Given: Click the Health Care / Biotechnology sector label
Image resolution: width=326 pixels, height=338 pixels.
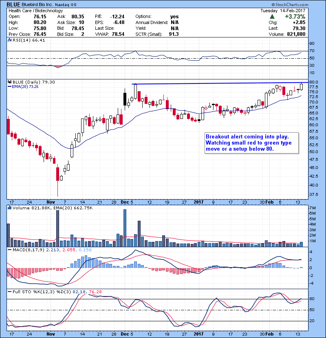Looking at the screenshot, I should (x=35, y=11).
